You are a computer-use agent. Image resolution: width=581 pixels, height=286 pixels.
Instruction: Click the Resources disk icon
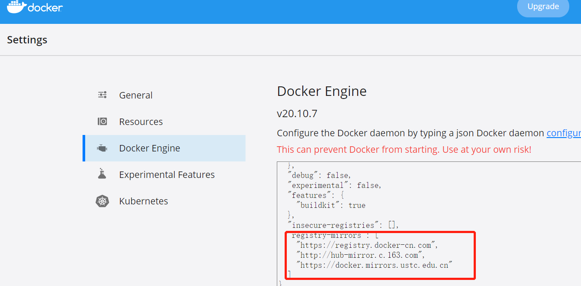tap(103, 122)
